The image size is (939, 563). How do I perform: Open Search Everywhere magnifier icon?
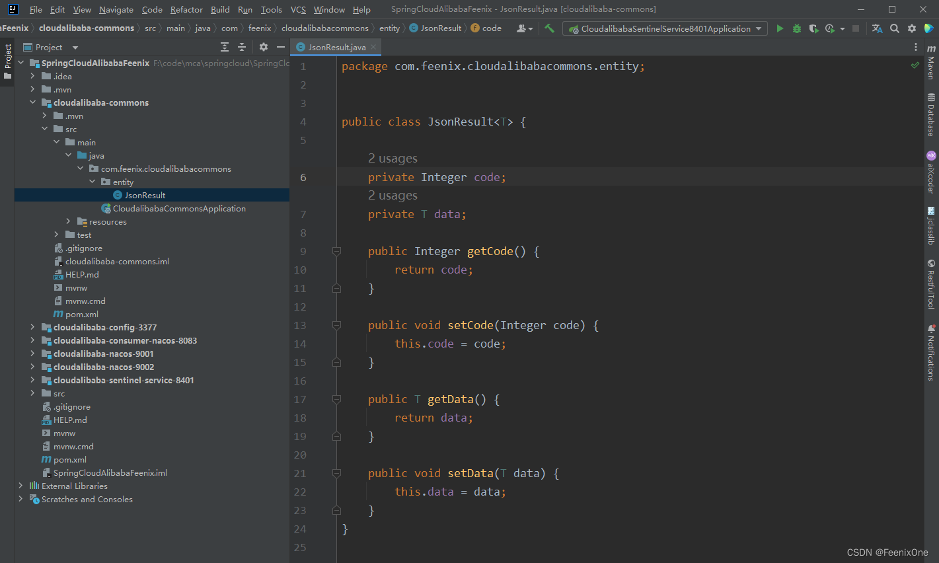coord(894,28)
